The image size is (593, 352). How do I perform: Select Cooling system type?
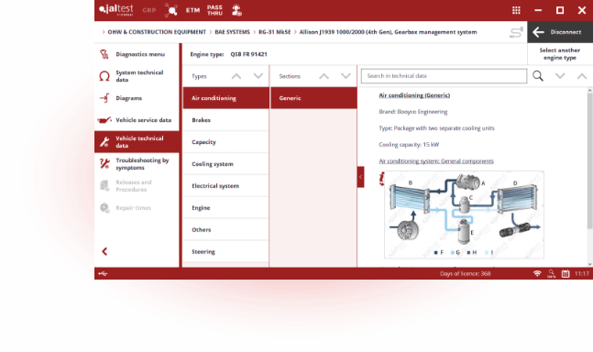[x=225, y=164]
